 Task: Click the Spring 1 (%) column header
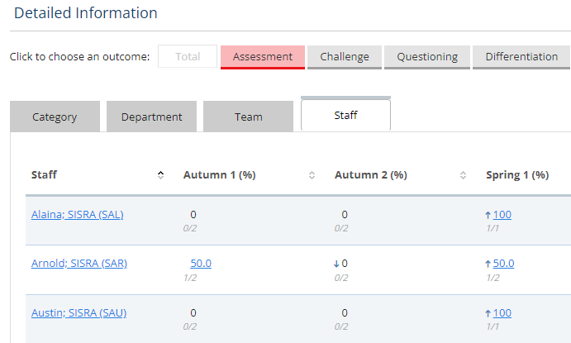[x=517, y=175]
